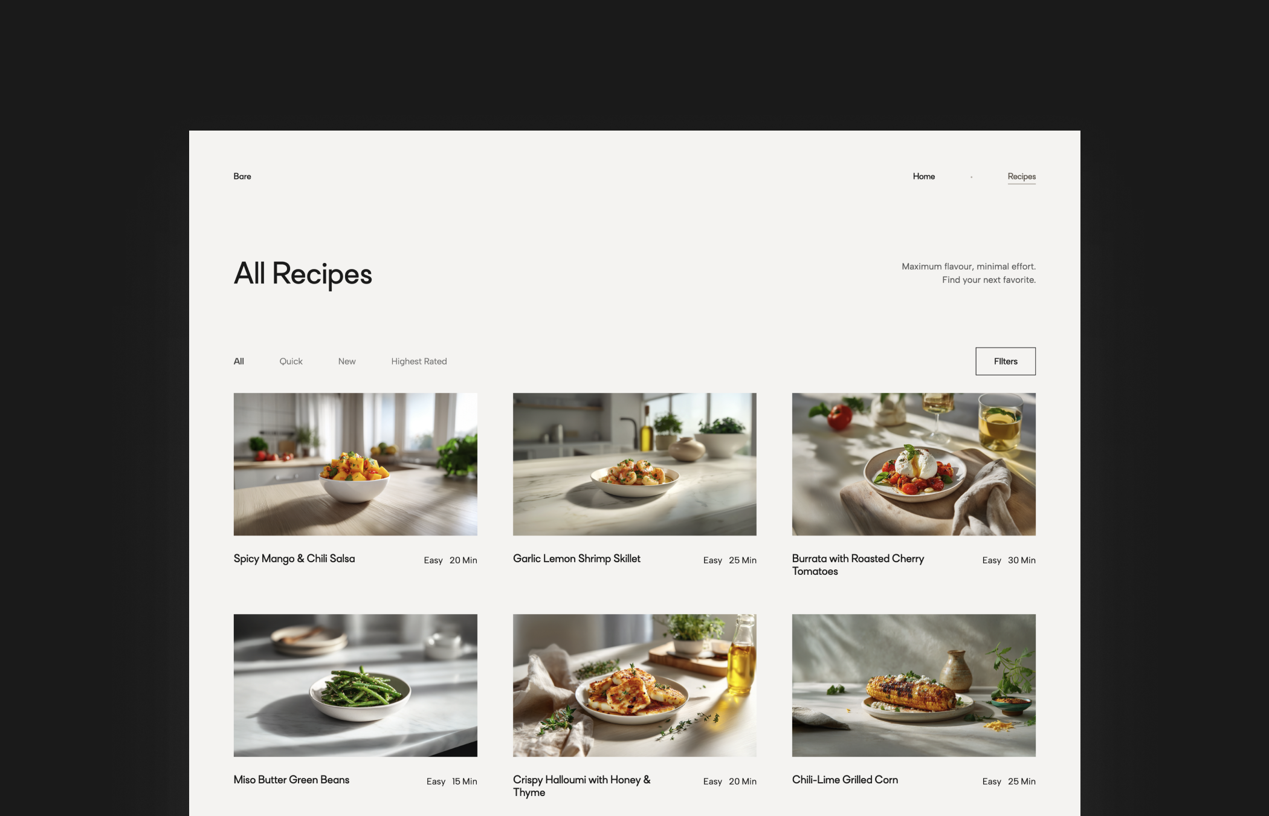1269x816 pixels.
Task: Click Crispy Halloumi with Honey & Thyme title
Action: [582, 786]
